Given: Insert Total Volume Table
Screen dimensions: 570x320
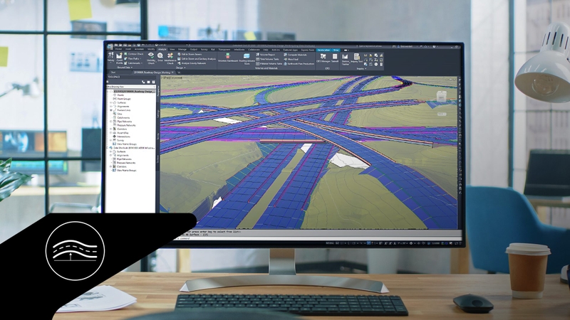Looking at the screenshot, I should (x=268, y=59).
